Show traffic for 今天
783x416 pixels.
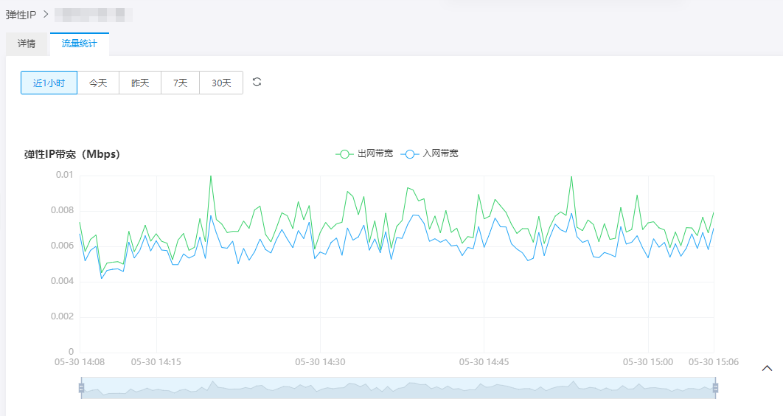[x=98, y=83]
